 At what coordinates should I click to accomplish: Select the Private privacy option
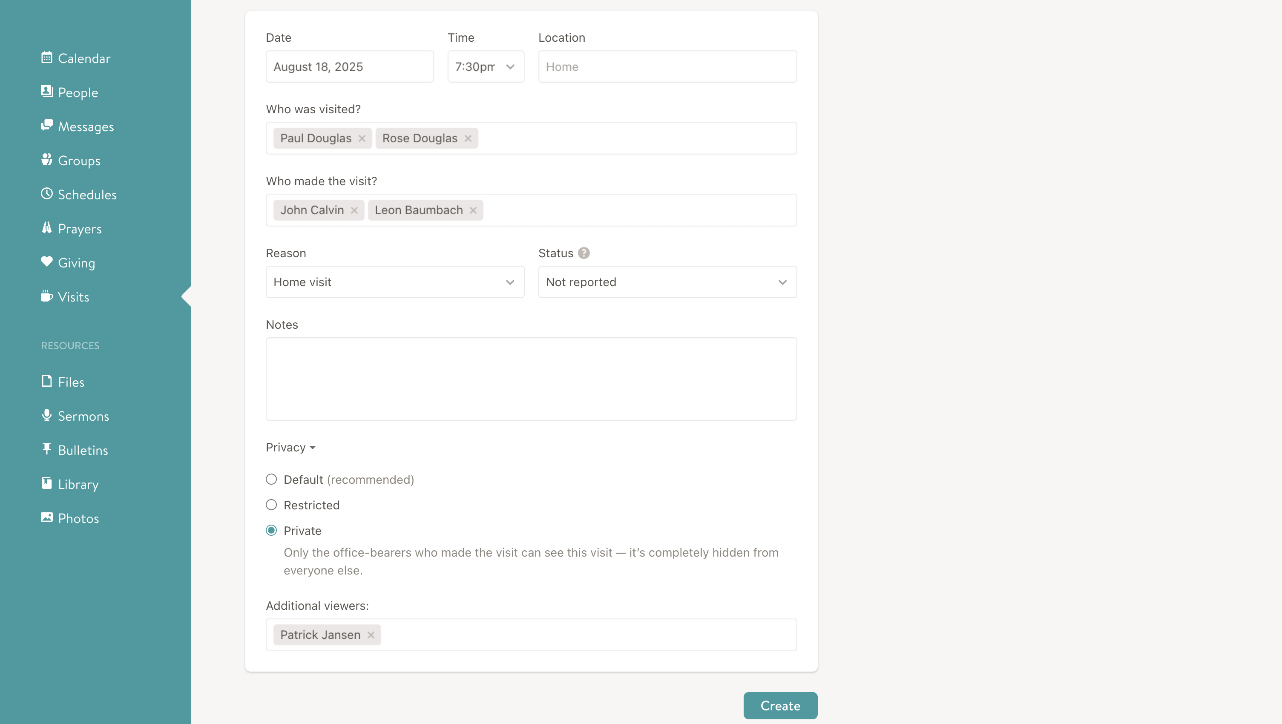[271, 530]
